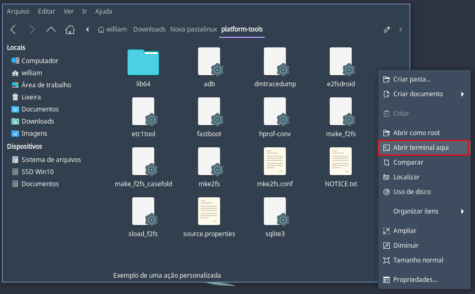Open the Ajuda menu

[x=104, y=12]
